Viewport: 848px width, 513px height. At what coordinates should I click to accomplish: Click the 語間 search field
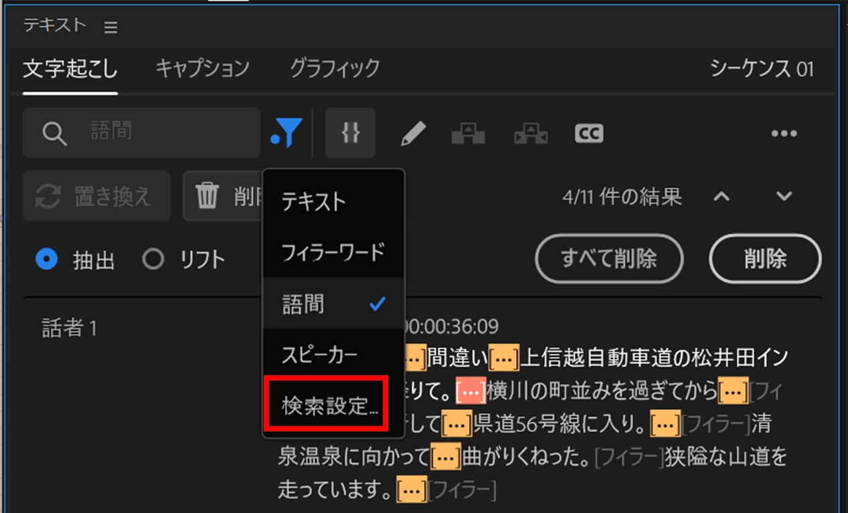[142, 132]
